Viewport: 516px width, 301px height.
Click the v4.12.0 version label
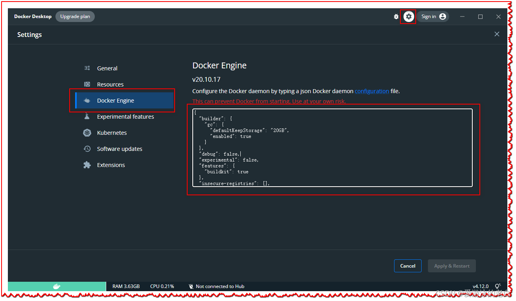[481, 286]
